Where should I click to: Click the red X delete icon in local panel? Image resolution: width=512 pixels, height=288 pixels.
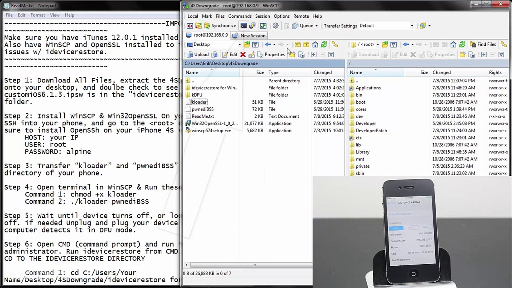[x=243, y=55]
